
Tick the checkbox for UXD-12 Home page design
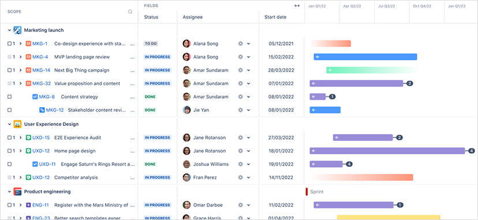[9, 151]
